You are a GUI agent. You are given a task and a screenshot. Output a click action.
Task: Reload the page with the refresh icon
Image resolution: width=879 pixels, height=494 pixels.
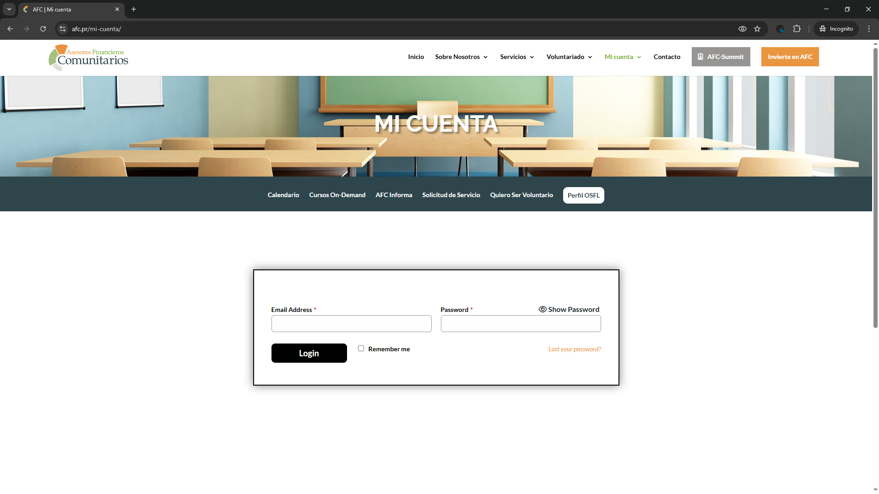pos(43,29)
